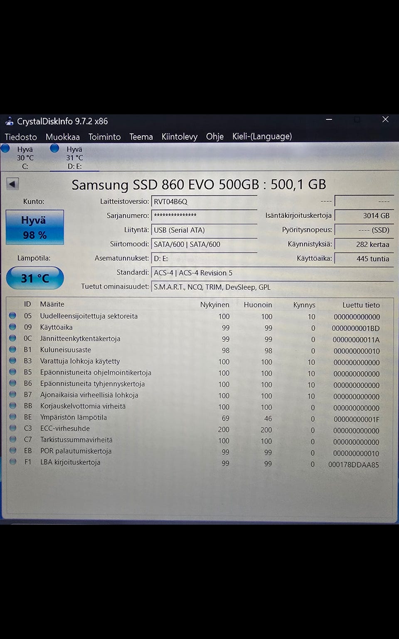Screen dimensions: 399x639
Task: Click status icon for attribute B5
Action: click(13, 372)
